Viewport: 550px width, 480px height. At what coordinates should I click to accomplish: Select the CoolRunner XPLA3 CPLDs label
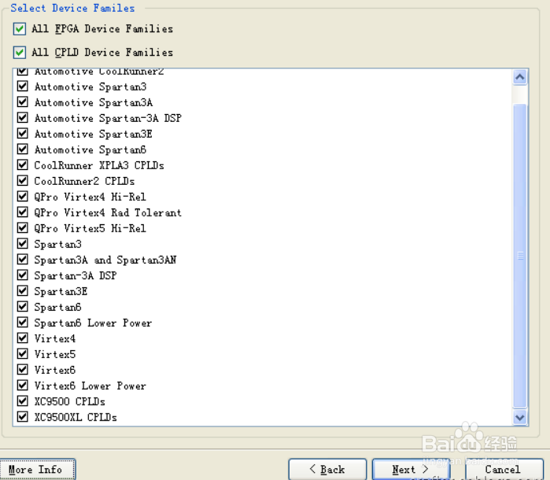coord(99,165)
